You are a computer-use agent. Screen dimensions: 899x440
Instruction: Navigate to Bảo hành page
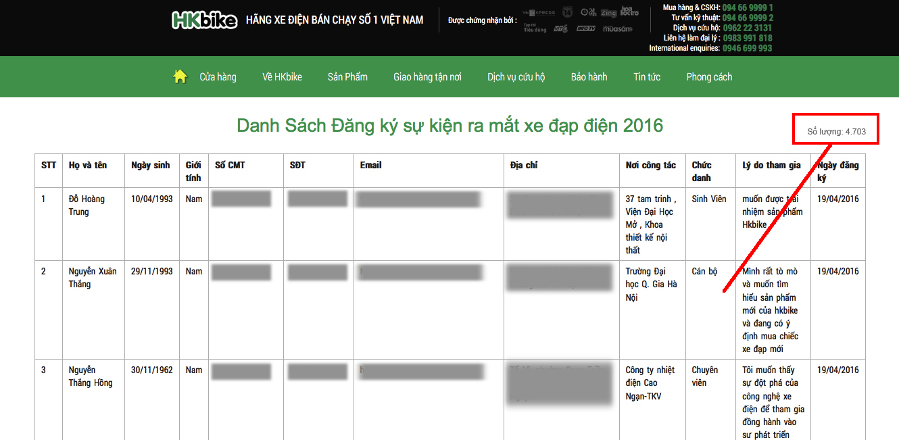click(x=589, y=77)
